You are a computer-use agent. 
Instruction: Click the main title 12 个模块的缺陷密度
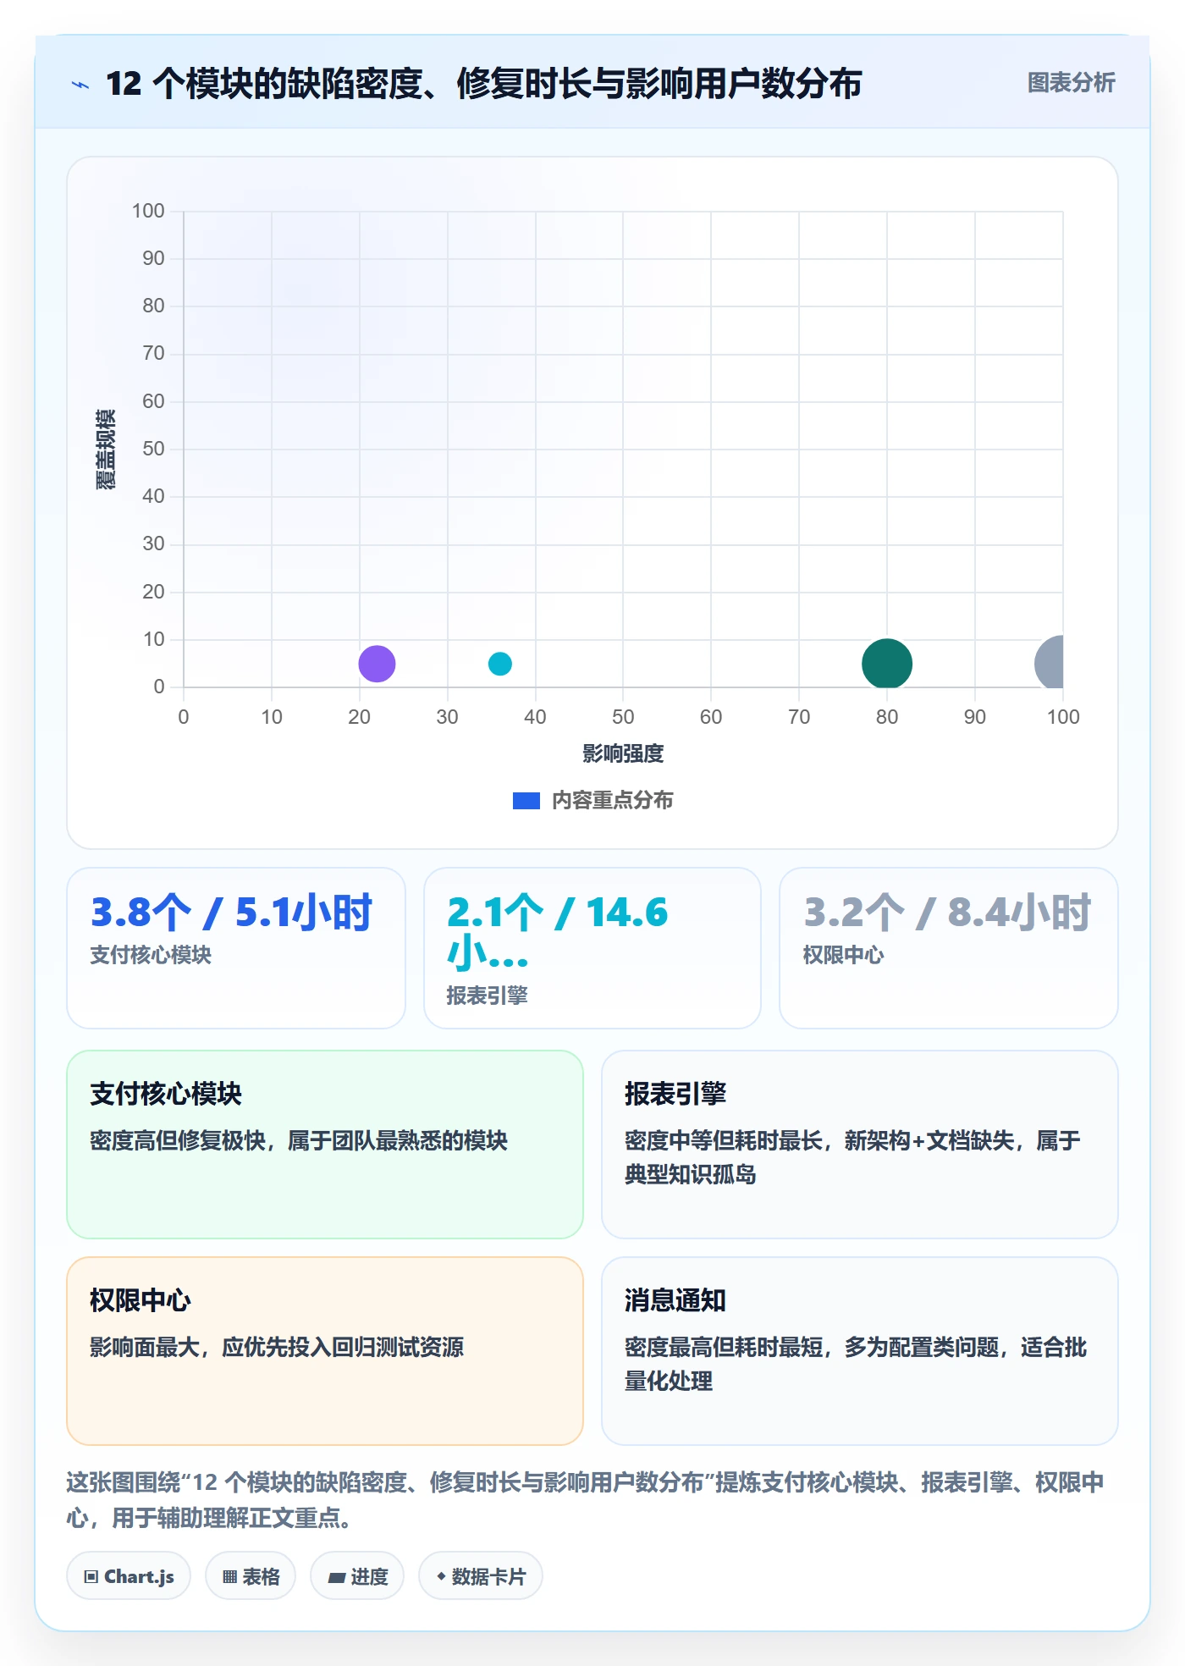483,84
